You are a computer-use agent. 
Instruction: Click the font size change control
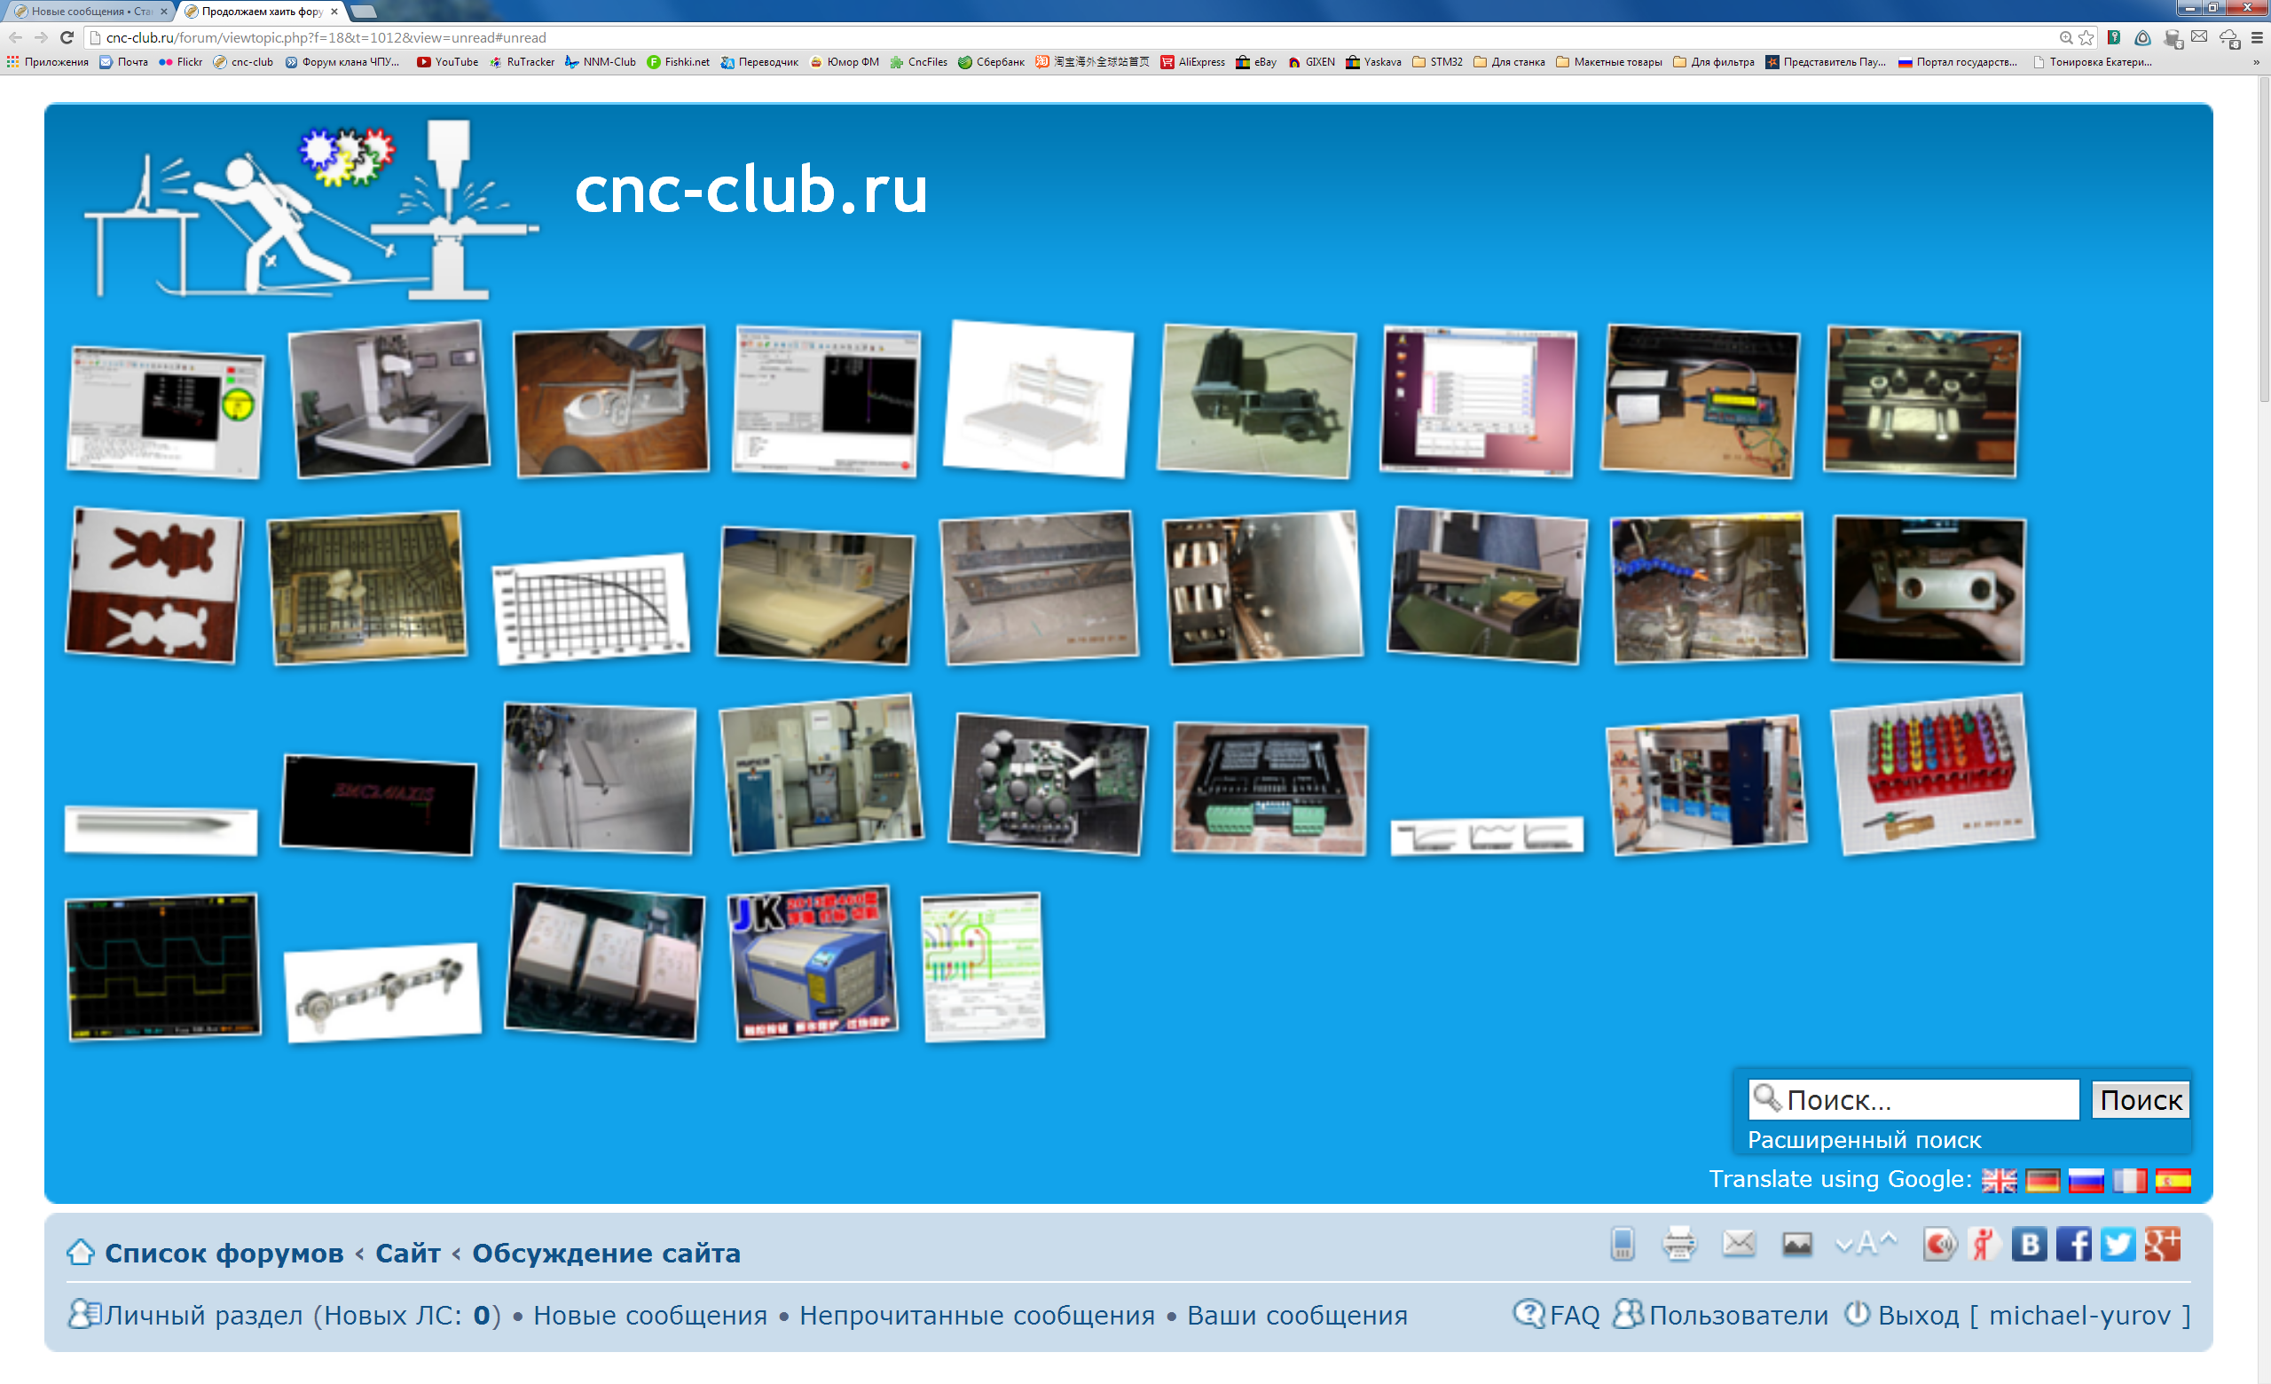(1866, 1244)
